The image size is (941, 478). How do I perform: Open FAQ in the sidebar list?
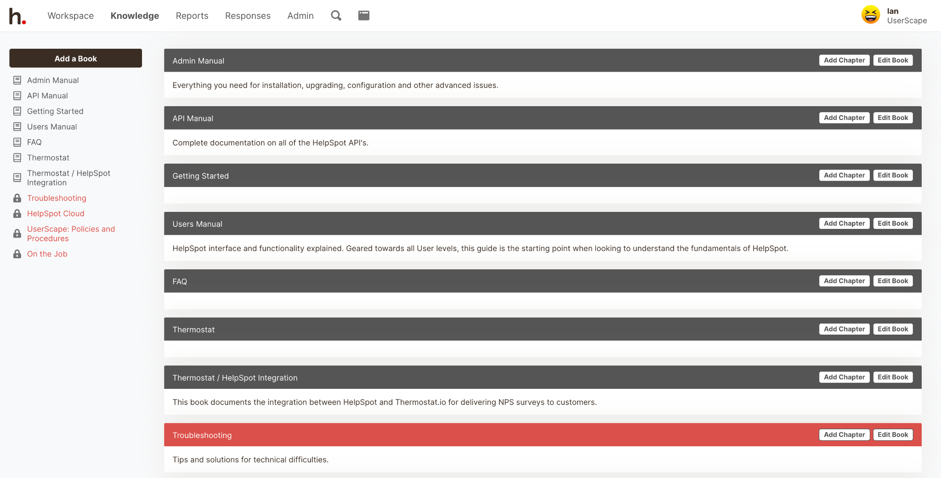click(34, 142)
